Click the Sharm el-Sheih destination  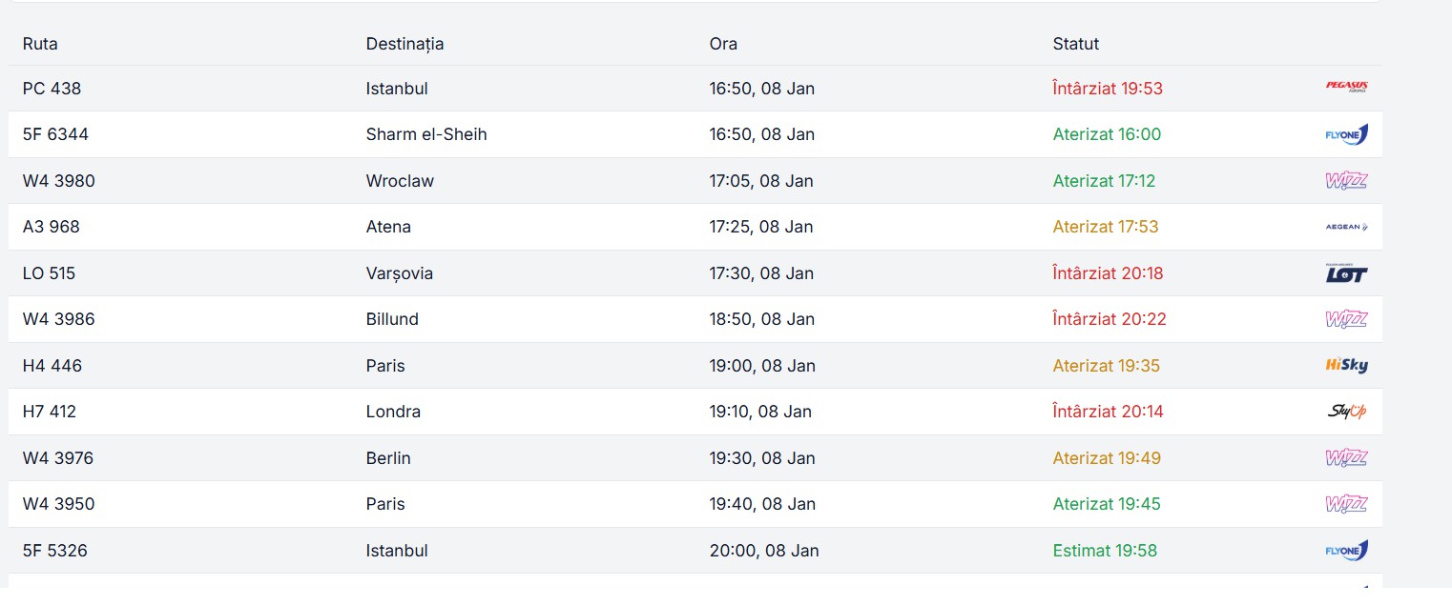(426, 134)
